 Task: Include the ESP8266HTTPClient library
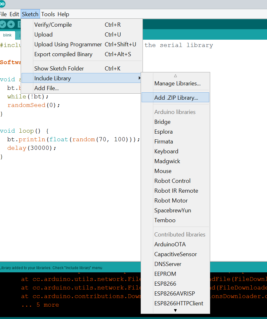tap(176, 303)
